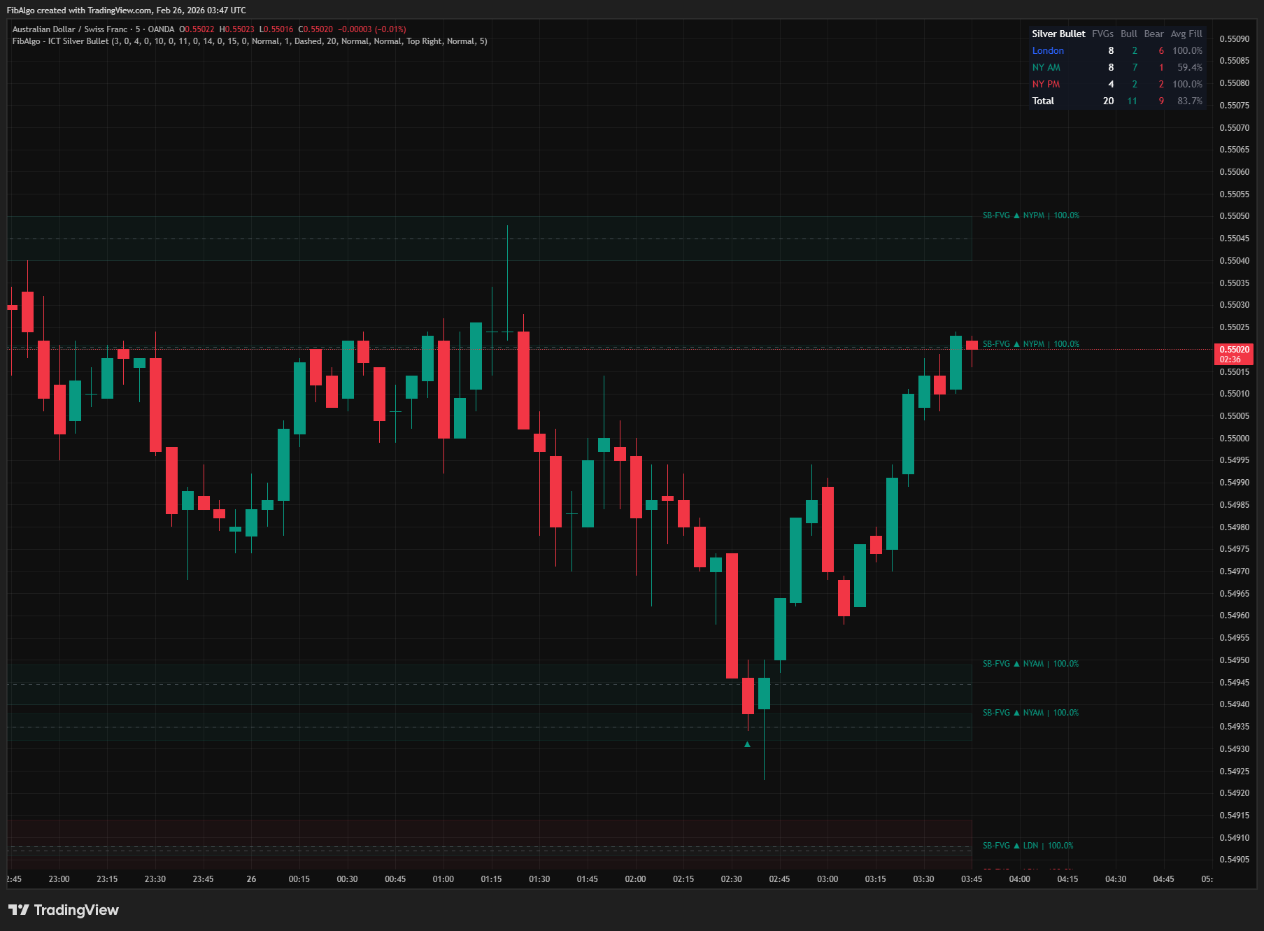The image size is (1264, 931).
Task: Click the Avg Fill column header
Action: tap(1186, 34)
